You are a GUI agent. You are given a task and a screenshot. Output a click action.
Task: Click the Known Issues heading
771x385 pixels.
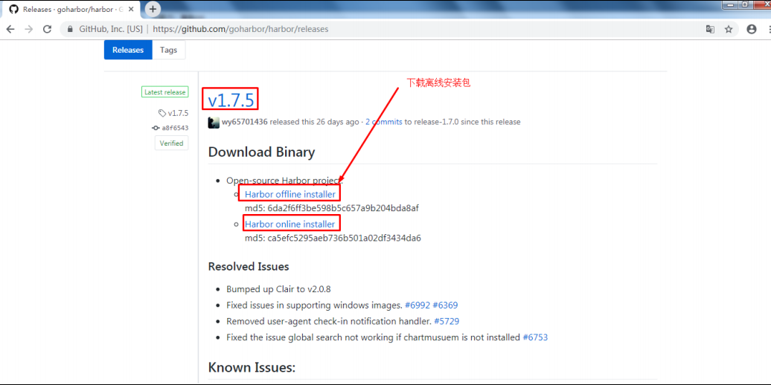click(x=252, y=367)
